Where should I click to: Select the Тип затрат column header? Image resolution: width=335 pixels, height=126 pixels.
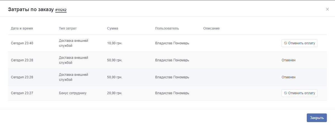click(68, 28)
